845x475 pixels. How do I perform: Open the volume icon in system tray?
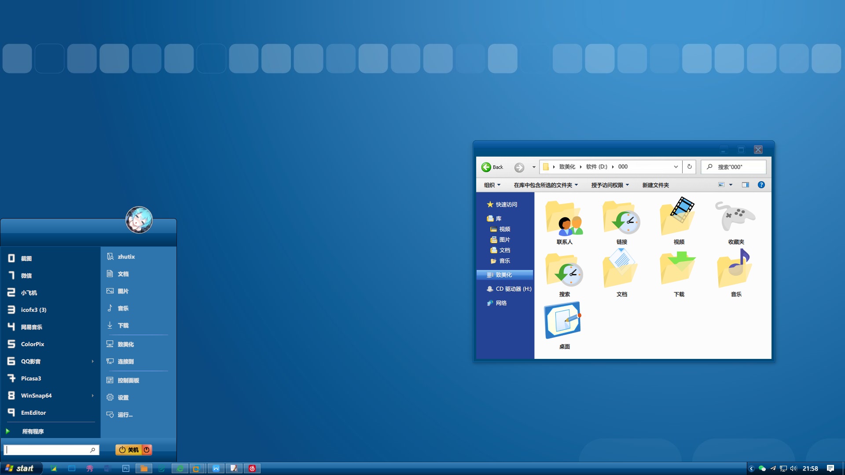pyautogui.click(x=794, y=468)
